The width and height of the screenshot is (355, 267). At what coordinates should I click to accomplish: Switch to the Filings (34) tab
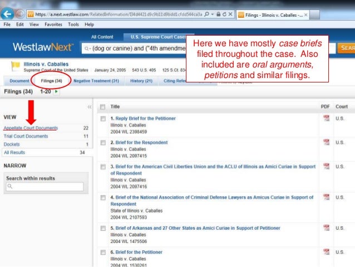point(51,81)
